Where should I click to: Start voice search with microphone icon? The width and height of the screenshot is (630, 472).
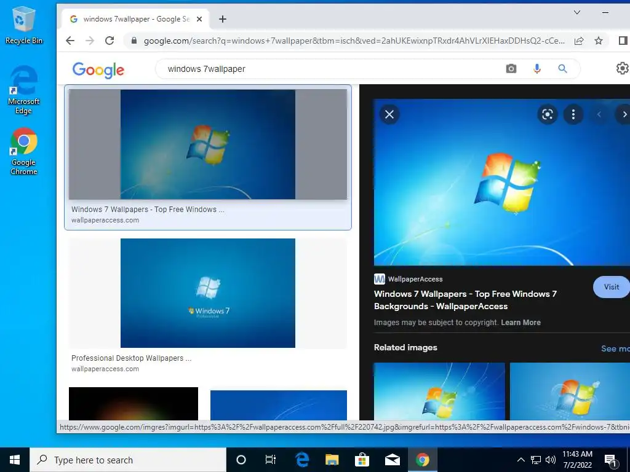click(536, 69)
